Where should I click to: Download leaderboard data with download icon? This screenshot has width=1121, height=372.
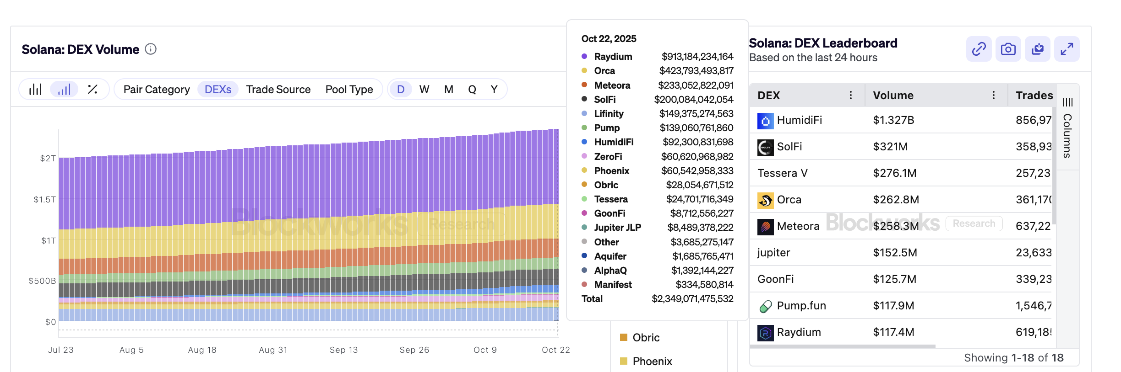coord(1037,49)
